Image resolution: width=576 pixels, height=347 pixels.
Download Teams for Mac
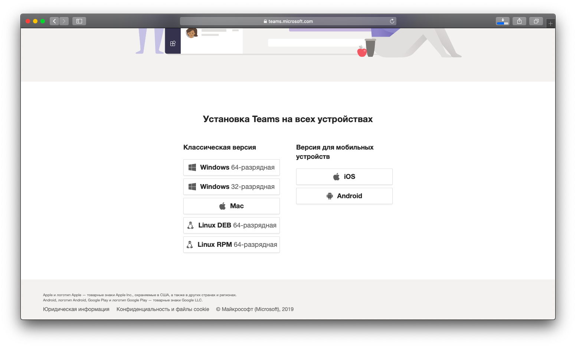pos(232,206)
